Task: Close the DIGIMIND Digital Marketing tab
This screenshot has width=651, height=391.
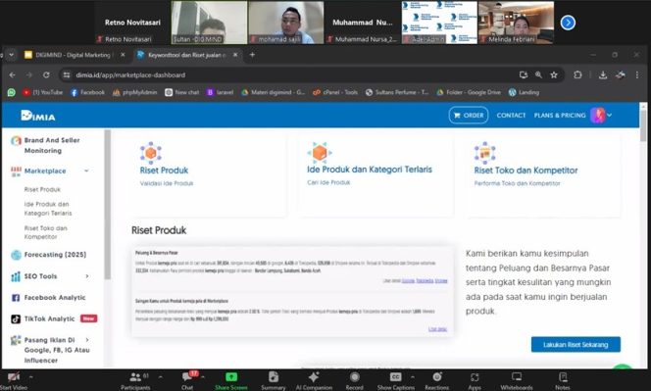Action: point(123,55)
